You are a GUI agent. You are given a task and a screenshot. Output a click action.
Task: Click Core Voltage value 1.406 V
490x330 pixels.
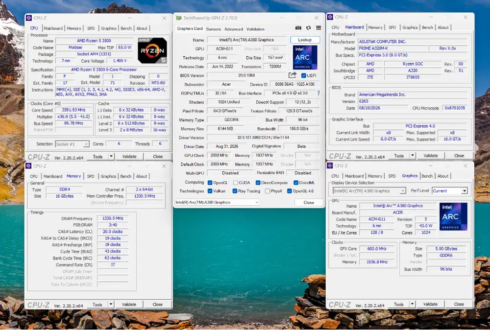click(120, 61)
